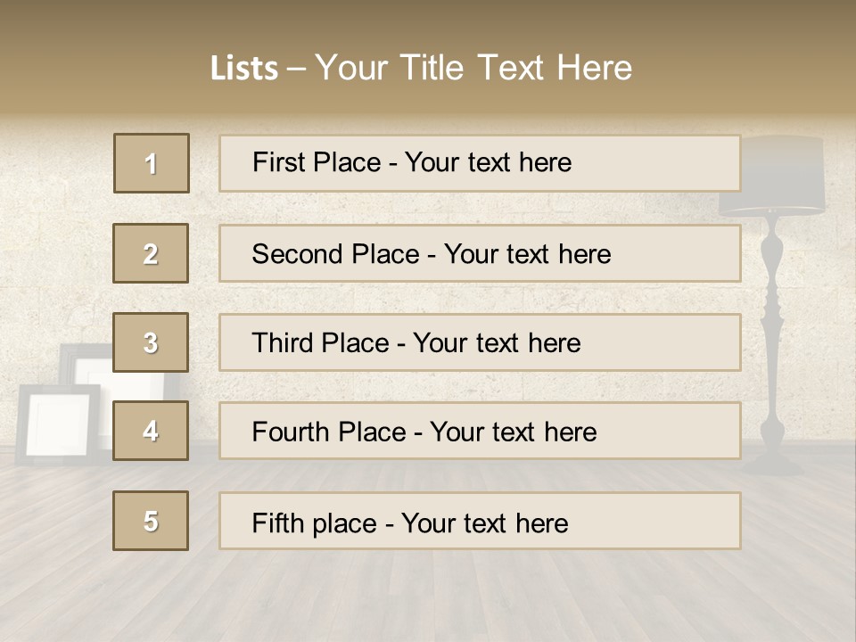The height and width of the screenshot is (642, 856).
Task: Select the Third Place text bar
Action: tap(480, 342)
